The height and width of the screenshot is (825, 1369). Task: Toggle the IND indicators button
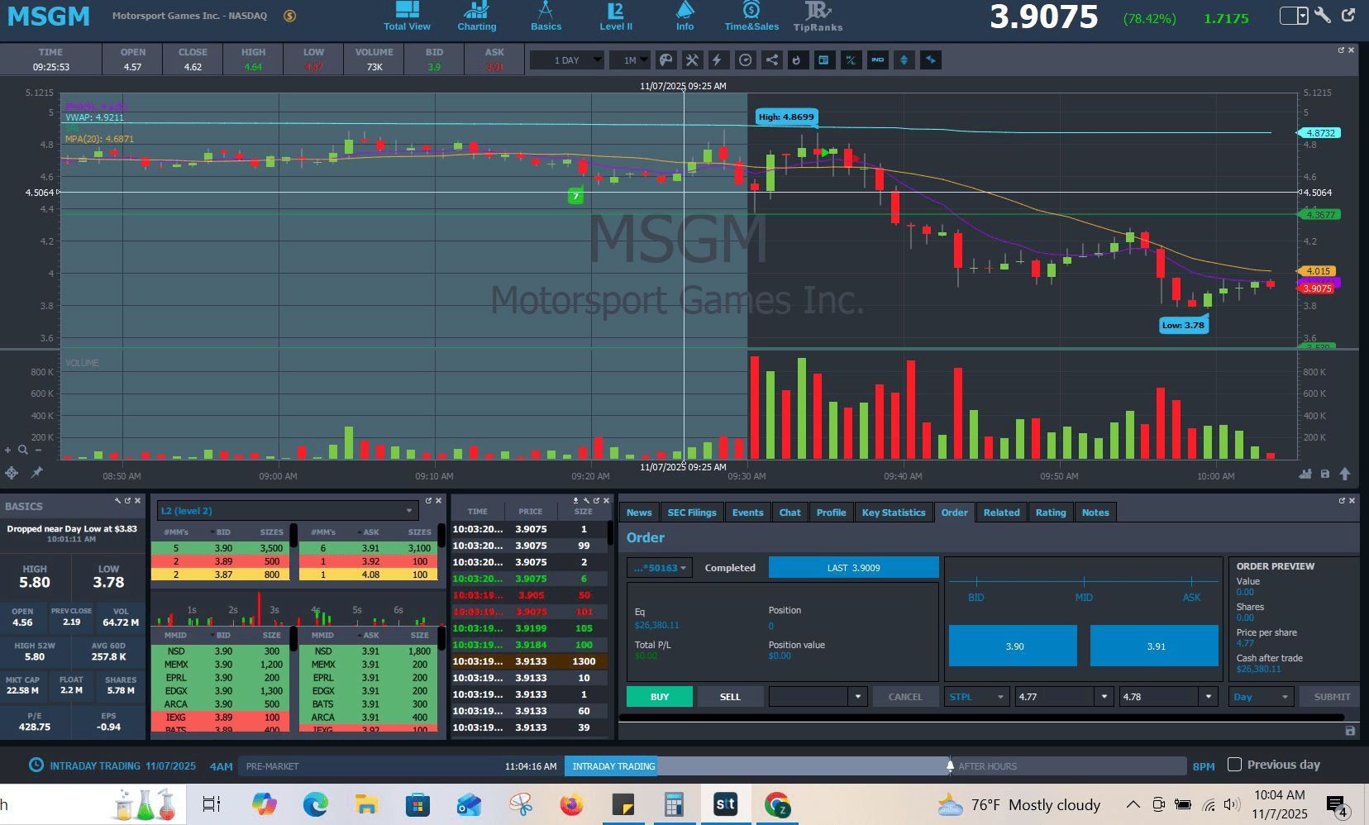click(x=877, y=60)
